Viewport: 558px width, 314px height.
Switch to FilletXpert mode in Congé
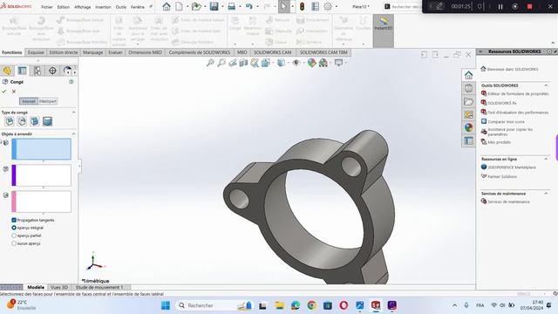(x=48, y=101)
